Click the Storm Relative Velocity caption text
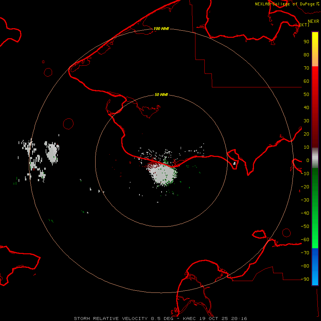This screenshot has height=321, width=321. coord(160,319)
